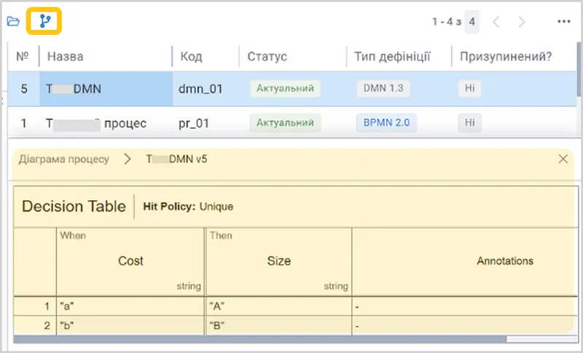Select the page size value 4
583x353 pixels.
[x=472, y=22]
